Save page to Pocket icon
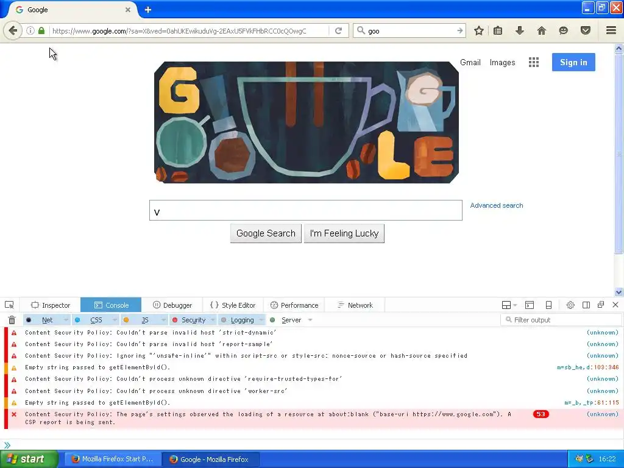 [x=585, y=30]
